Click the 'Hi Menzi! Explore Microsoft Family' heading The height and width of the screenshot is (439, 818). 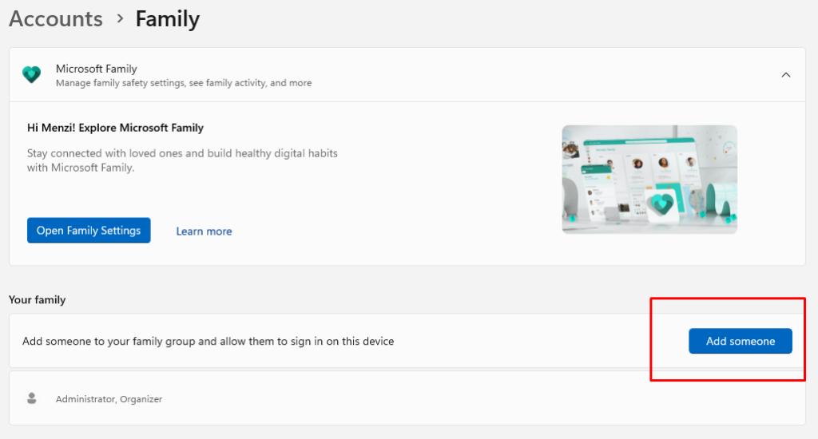point(115,128)
